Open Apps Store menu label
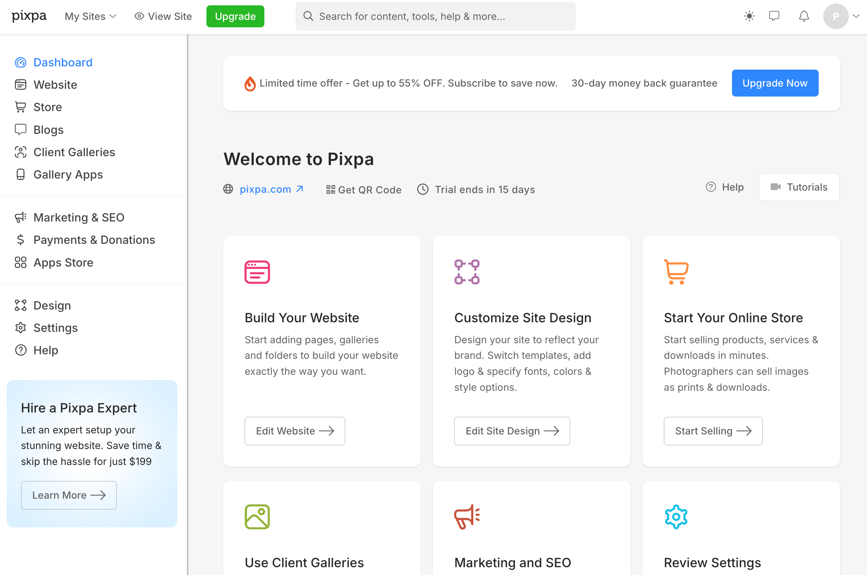This screenshot has width=867, height=575. click(63, 262)
